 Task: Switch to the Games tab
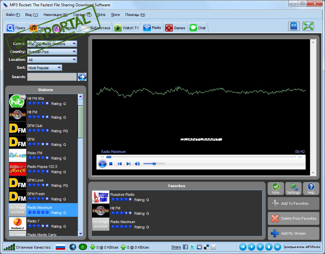[x=175, y=28]
